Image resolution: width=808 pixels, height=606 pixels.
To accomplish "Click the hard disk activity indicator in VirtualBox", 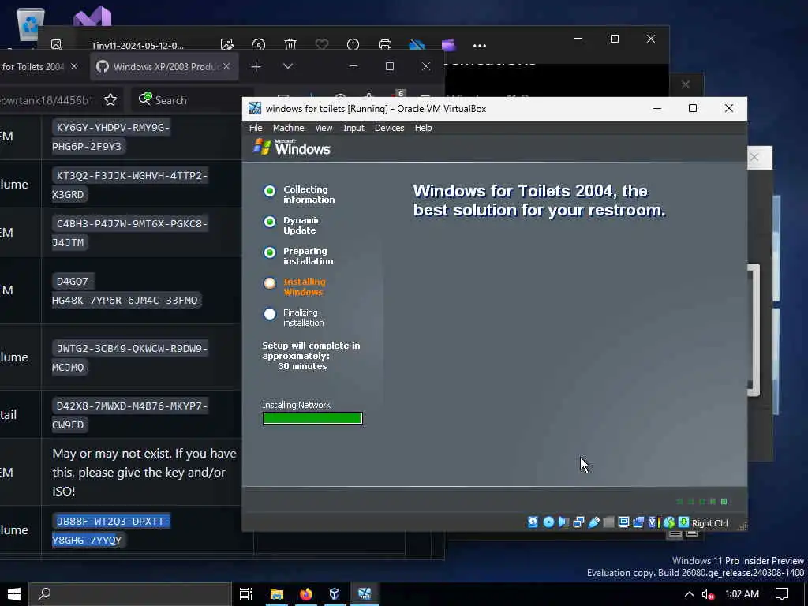I will [533, 522].
